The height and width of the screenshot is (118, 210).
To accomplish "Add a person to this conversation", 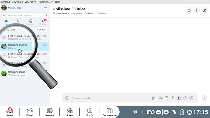I will tap(205, 11).
